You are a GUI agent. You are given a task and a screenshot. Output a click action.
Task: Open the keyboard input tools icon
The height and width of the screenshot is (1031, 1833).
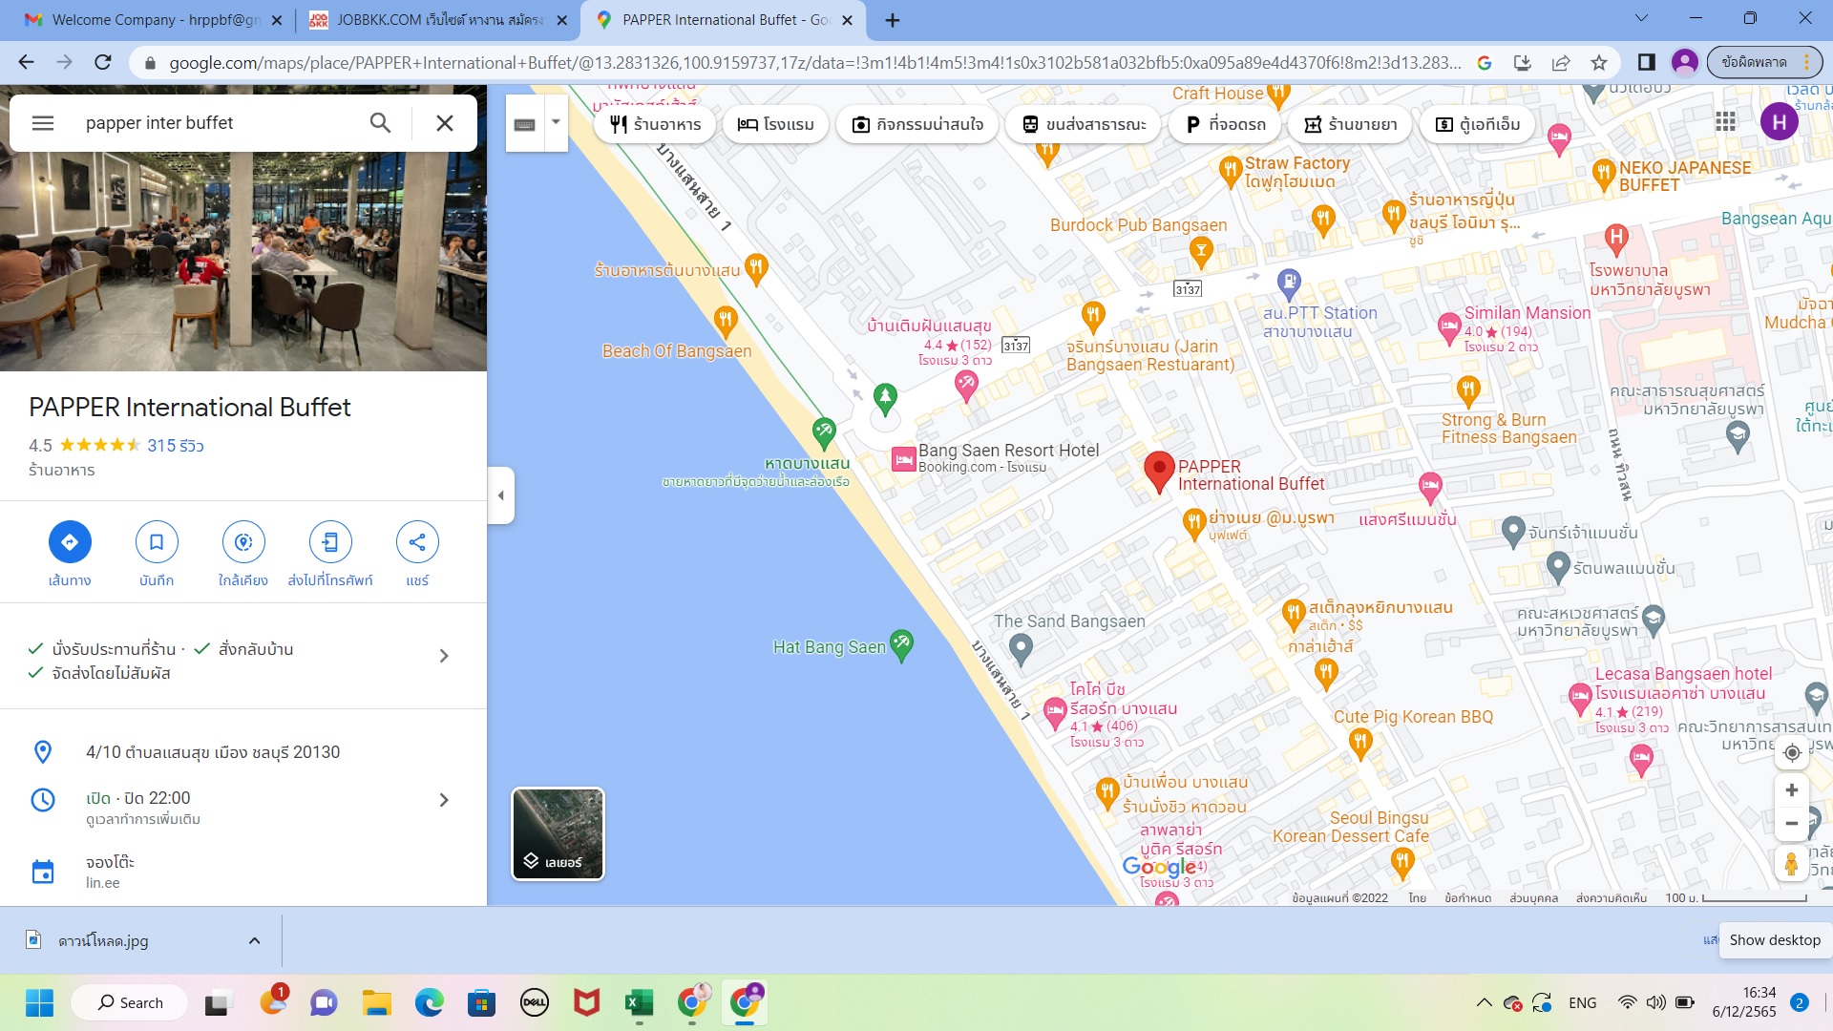525,124
